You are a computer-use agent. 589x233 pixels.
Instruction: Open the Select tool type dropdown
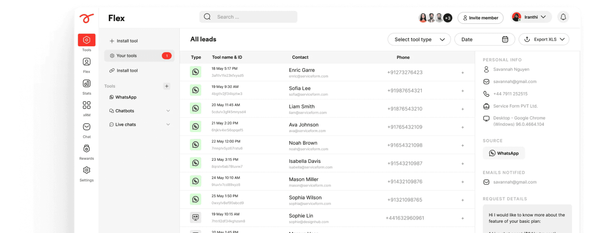[419, 39]
